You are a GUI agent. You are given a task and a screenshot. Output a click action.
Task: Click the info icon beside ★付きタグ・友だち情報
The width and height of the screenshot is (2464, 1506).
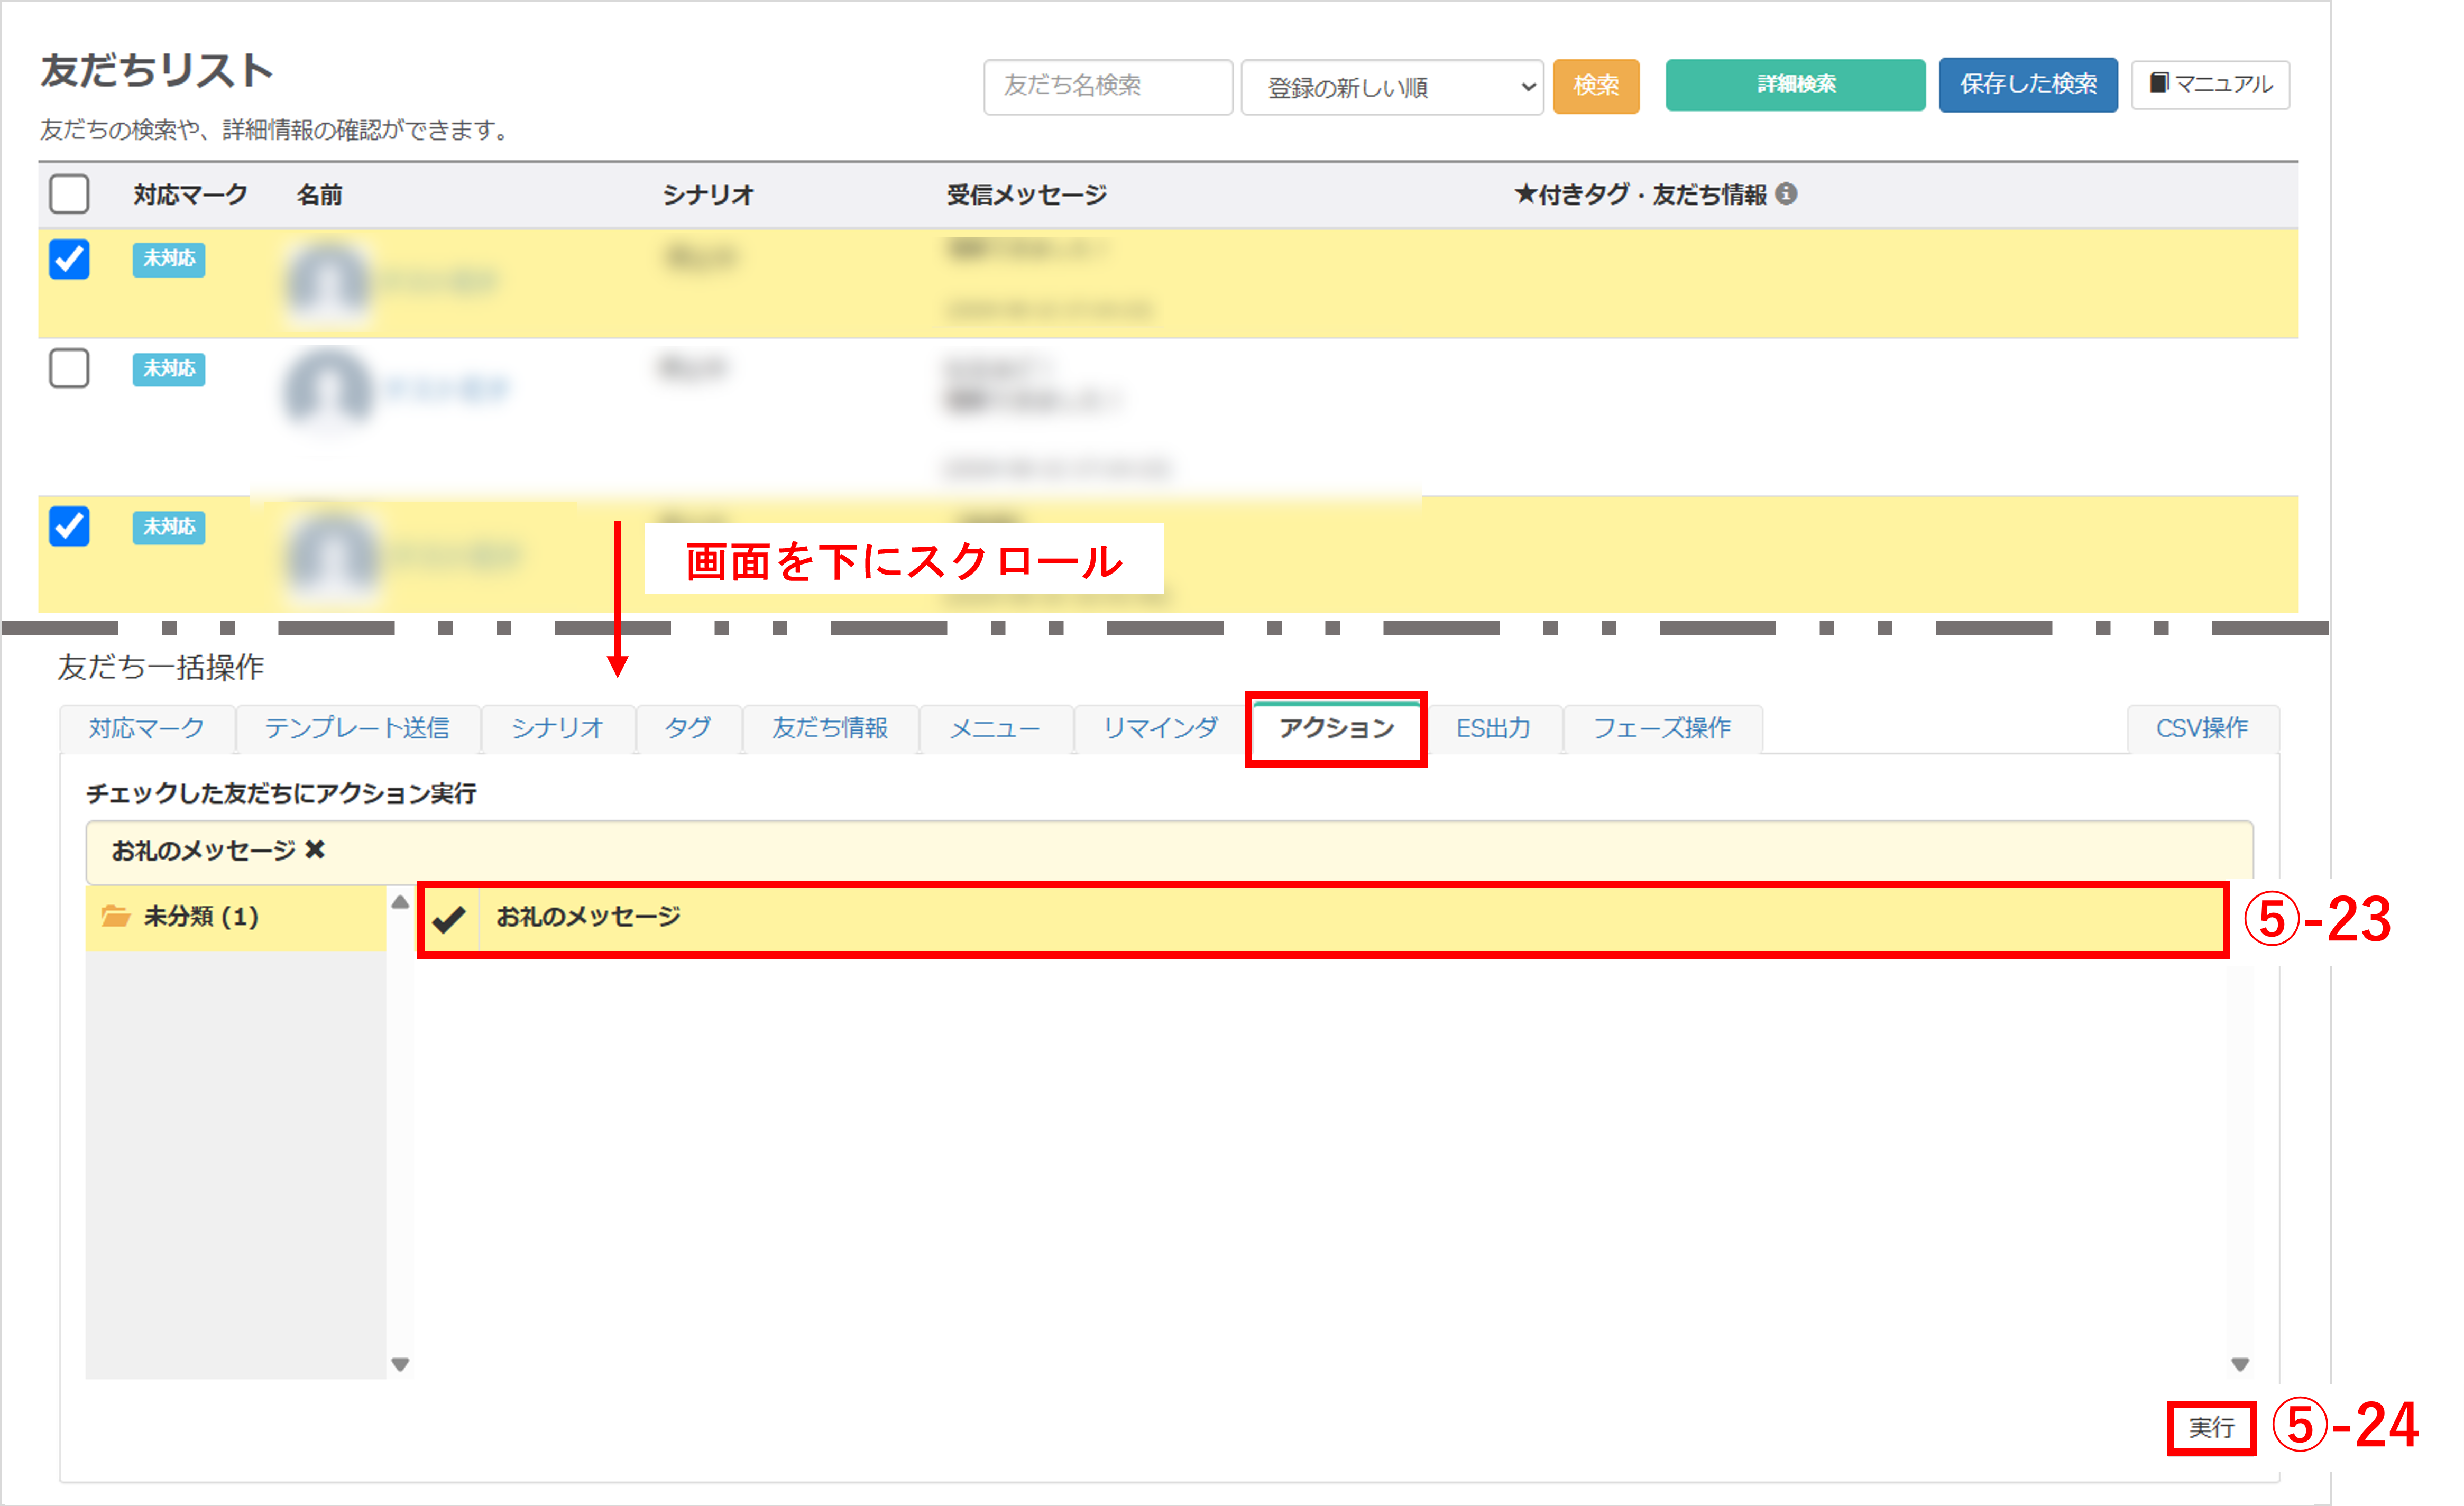[x=1786, y=194]
